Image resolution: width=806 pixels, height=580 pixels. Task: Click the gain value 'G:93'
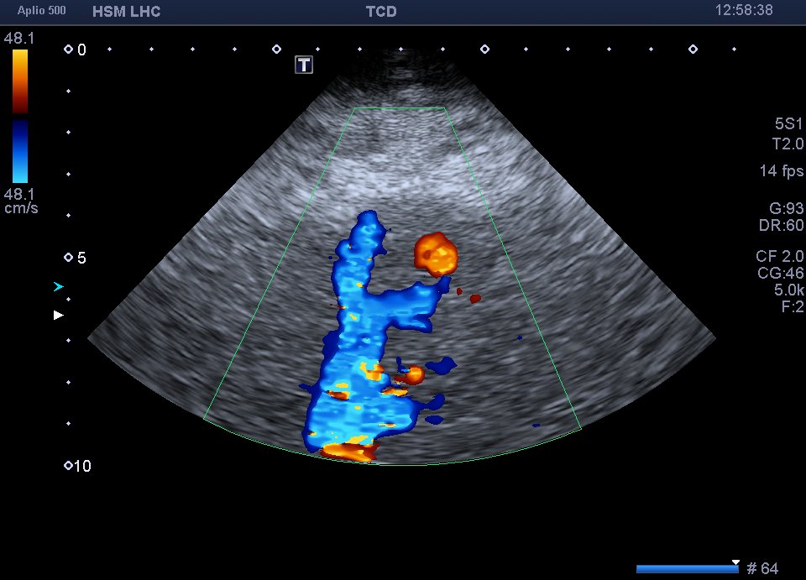click(x=786, y=208)
